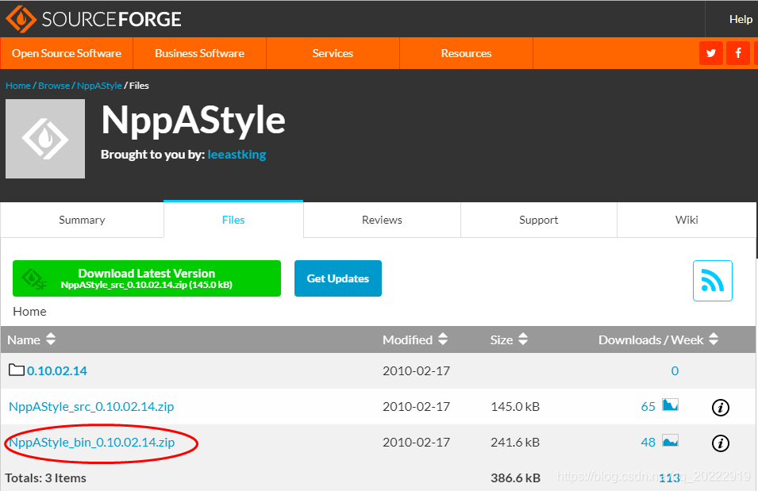The width and height of the screenshot is (758, 491).
Task: Click the 48 downloads count
Action: (x=648, y=442)
